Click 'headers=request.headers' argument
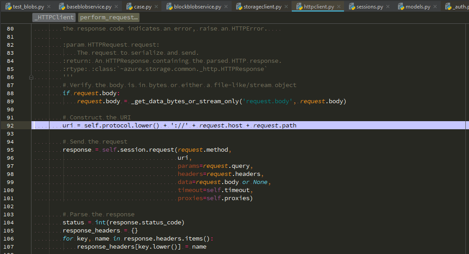The image size is (469, 254). pos(219,174)
